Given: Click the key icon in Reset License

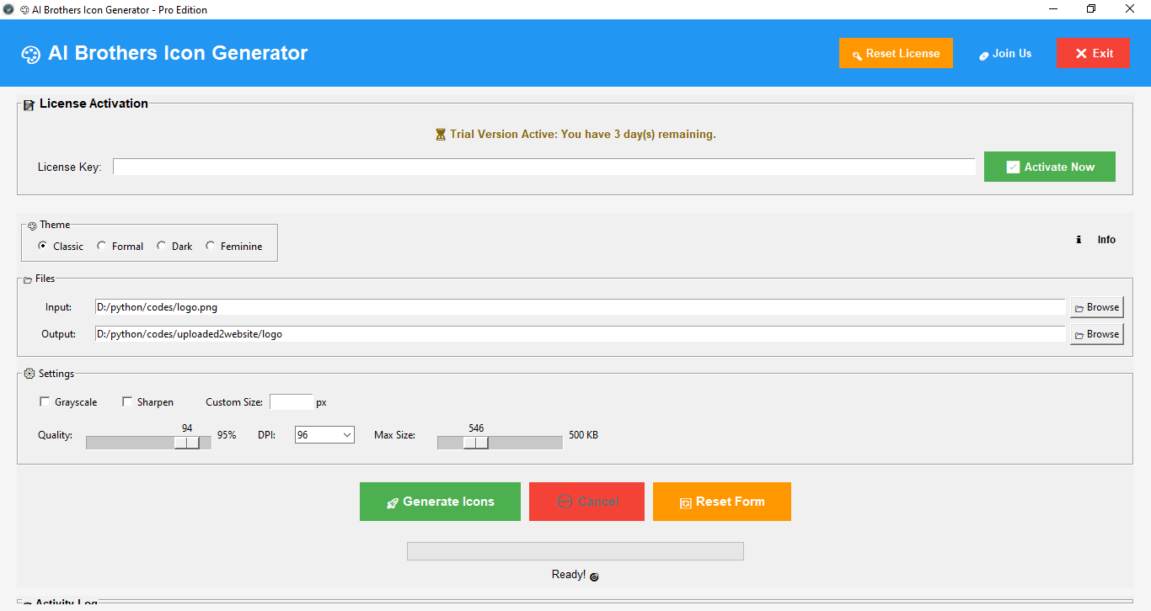Looking at the screenshot, I should [857, 55].
